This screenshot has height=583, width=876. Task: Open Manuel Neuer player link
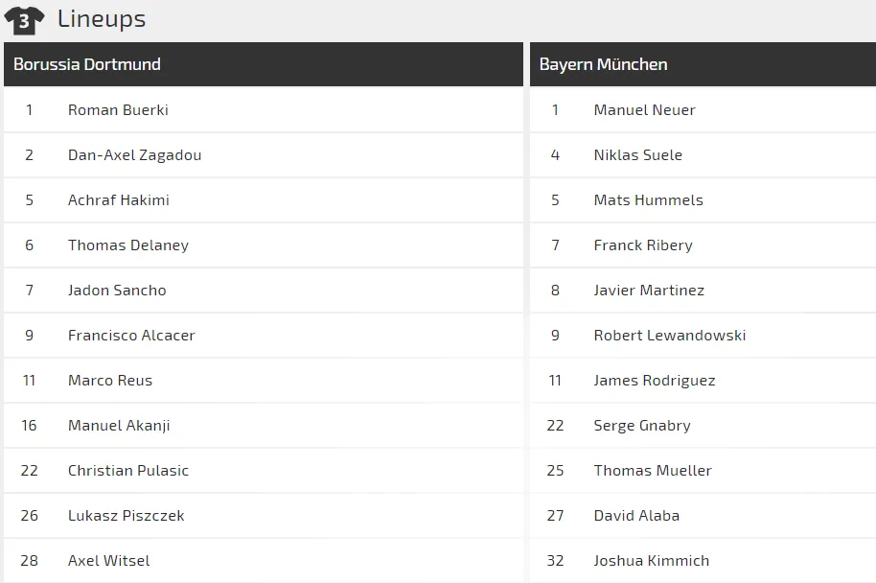(x=644, y=110)
